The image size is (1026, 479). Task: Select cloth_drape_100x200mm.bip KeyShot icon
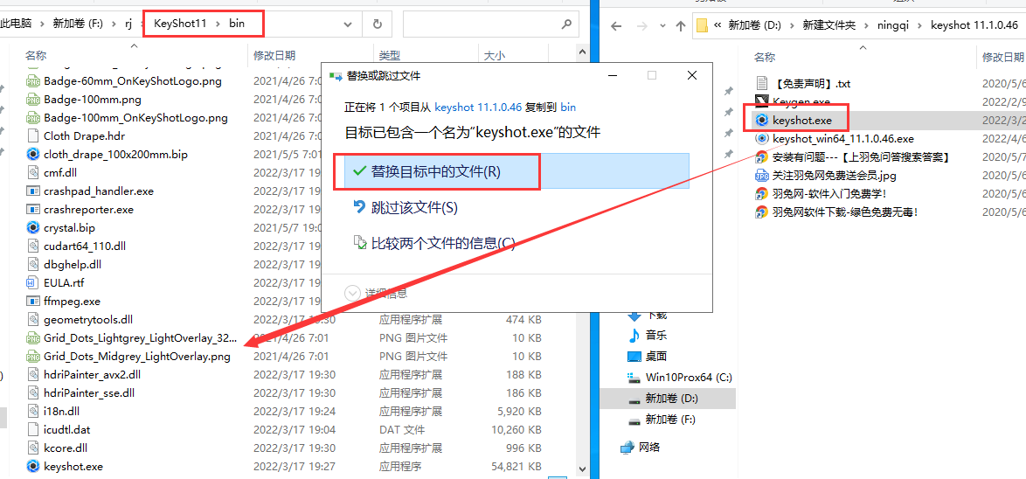coord(32,155)
